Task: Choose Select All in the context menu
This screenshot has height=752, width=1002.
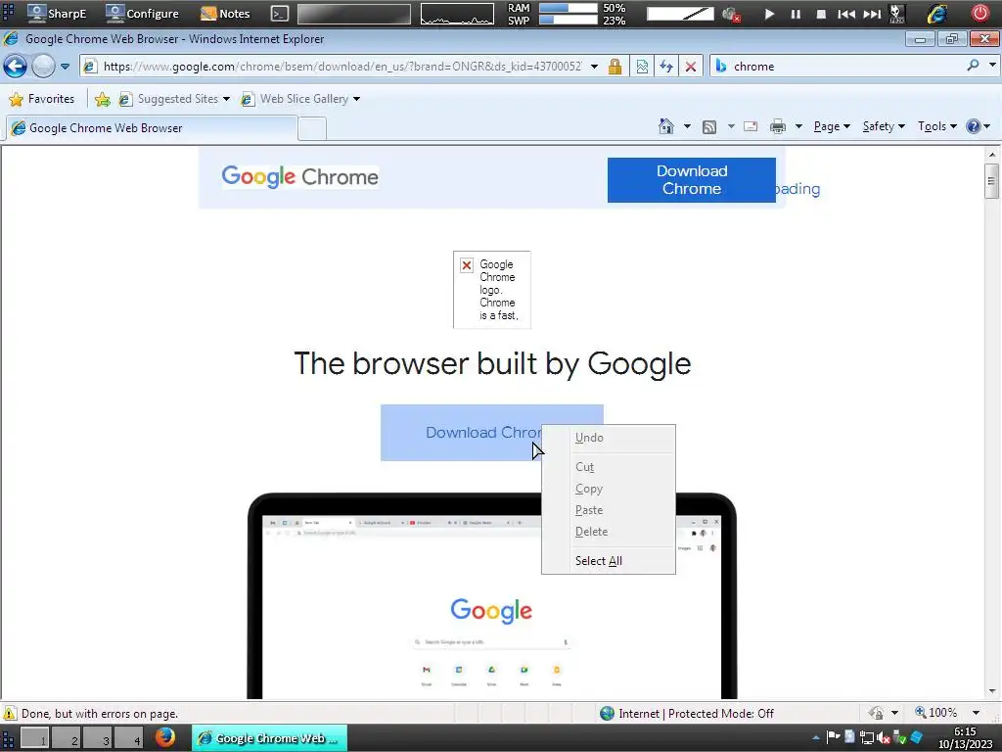Action: 609,561
